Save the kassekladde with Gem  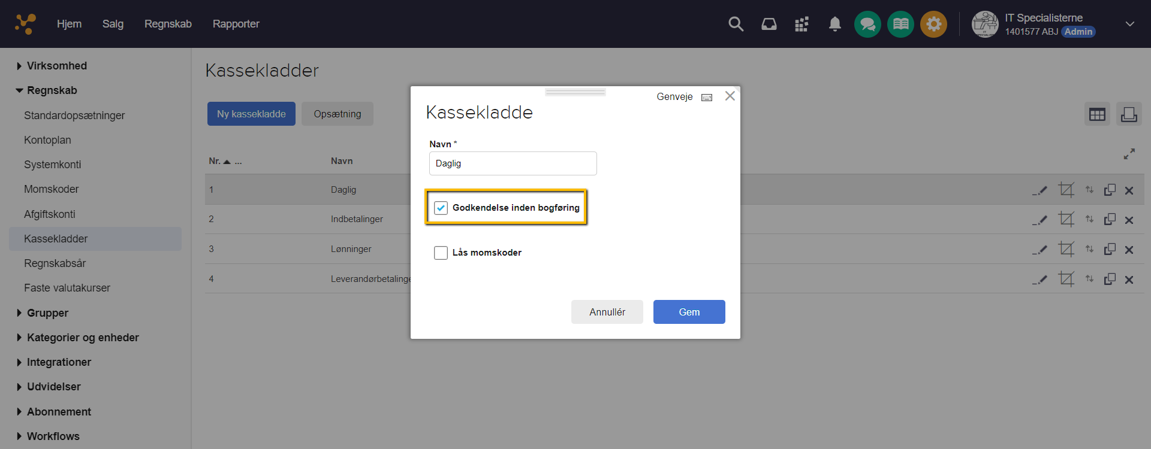pyautogui.click(x=689, y=312)
